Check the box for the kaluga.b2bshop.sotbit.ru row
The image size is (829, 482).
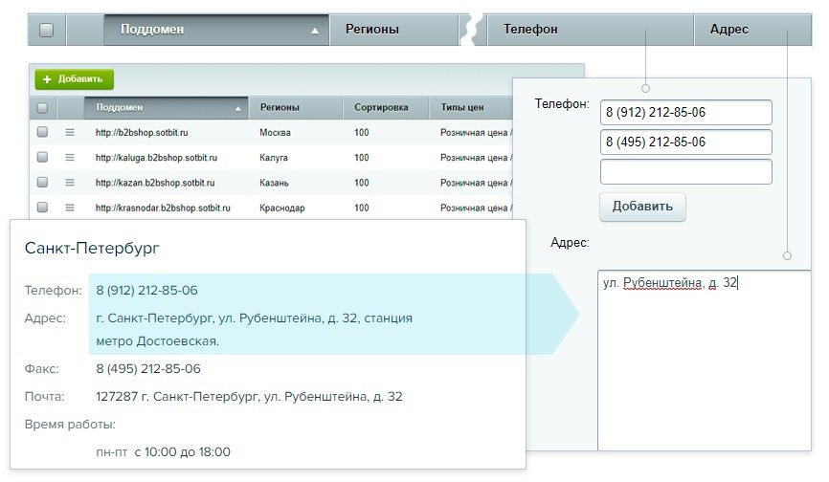(42, 157)
